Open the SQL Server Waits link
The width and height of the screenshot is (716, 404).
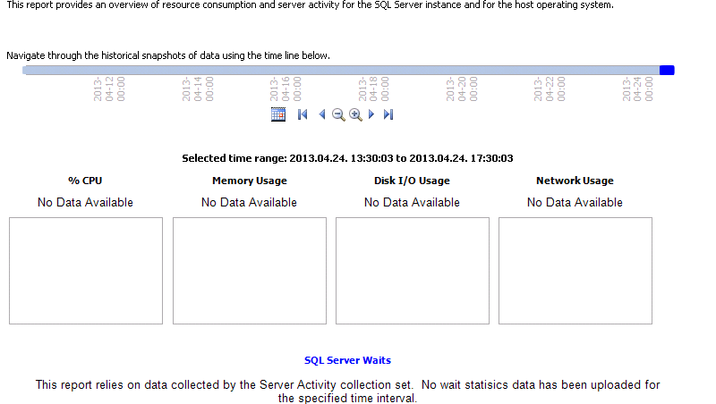[x=347, y=360]
